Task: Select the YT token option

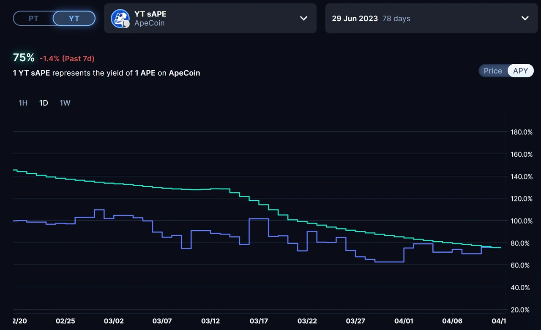Action: 74,19
